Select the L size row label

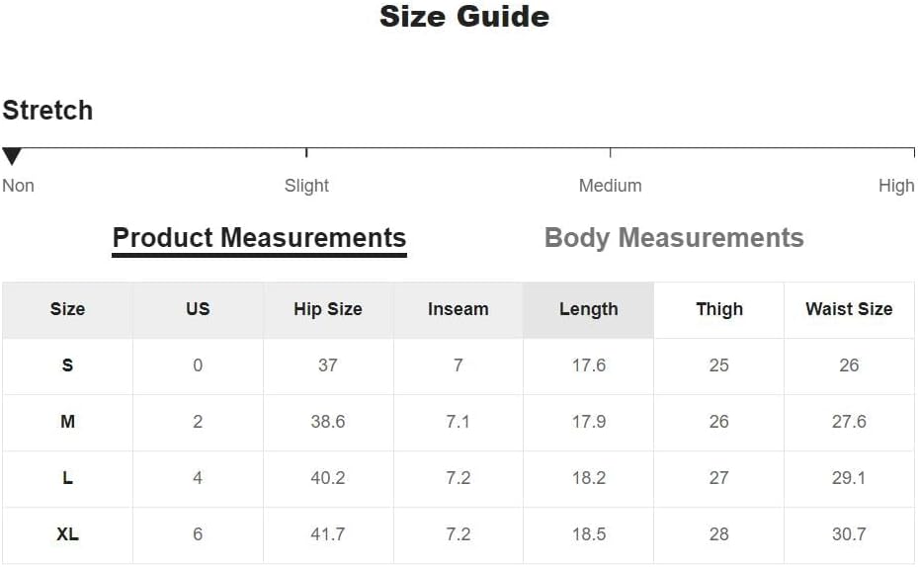click(x=67, y=478)
